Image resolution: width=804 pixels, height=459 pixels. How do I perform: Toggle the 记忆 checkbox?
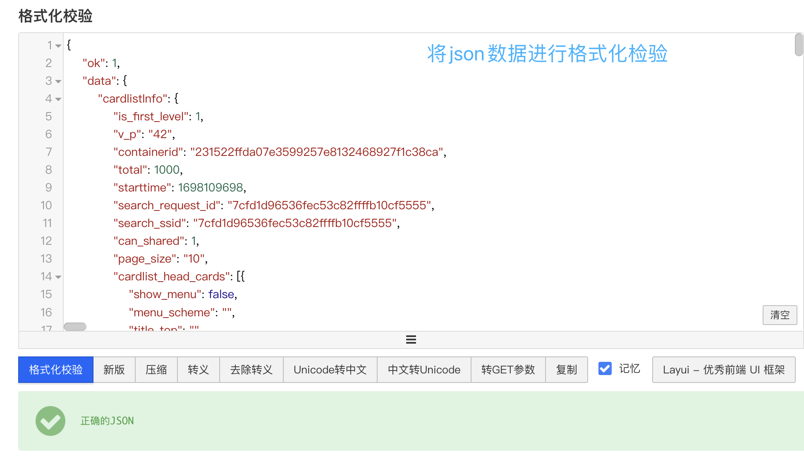click(605, 368)
